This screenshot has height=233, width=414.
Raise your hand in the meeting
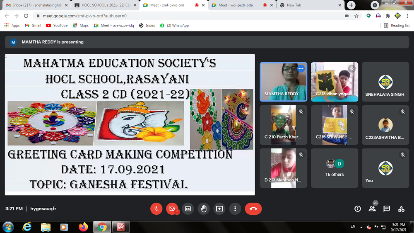(203, 209)
